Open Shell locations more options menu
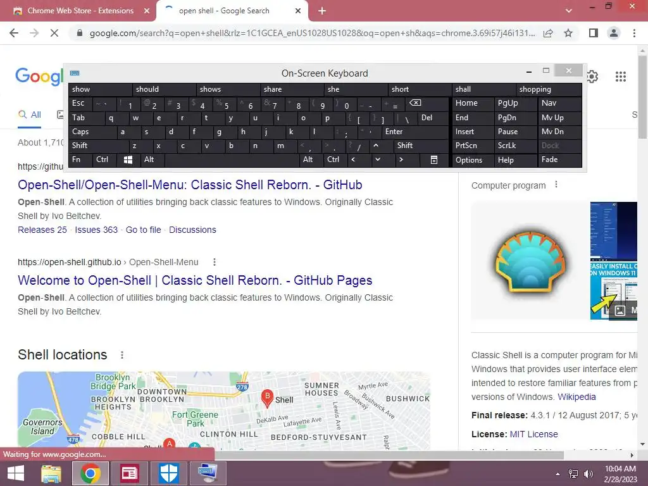Image resolution: width=648 pixels, height=486 pixels. [x=122, y=355]
